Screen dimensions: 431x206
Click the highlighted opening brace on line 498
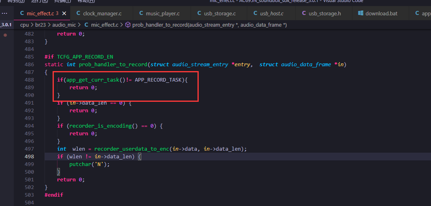[x=140, y=157]
